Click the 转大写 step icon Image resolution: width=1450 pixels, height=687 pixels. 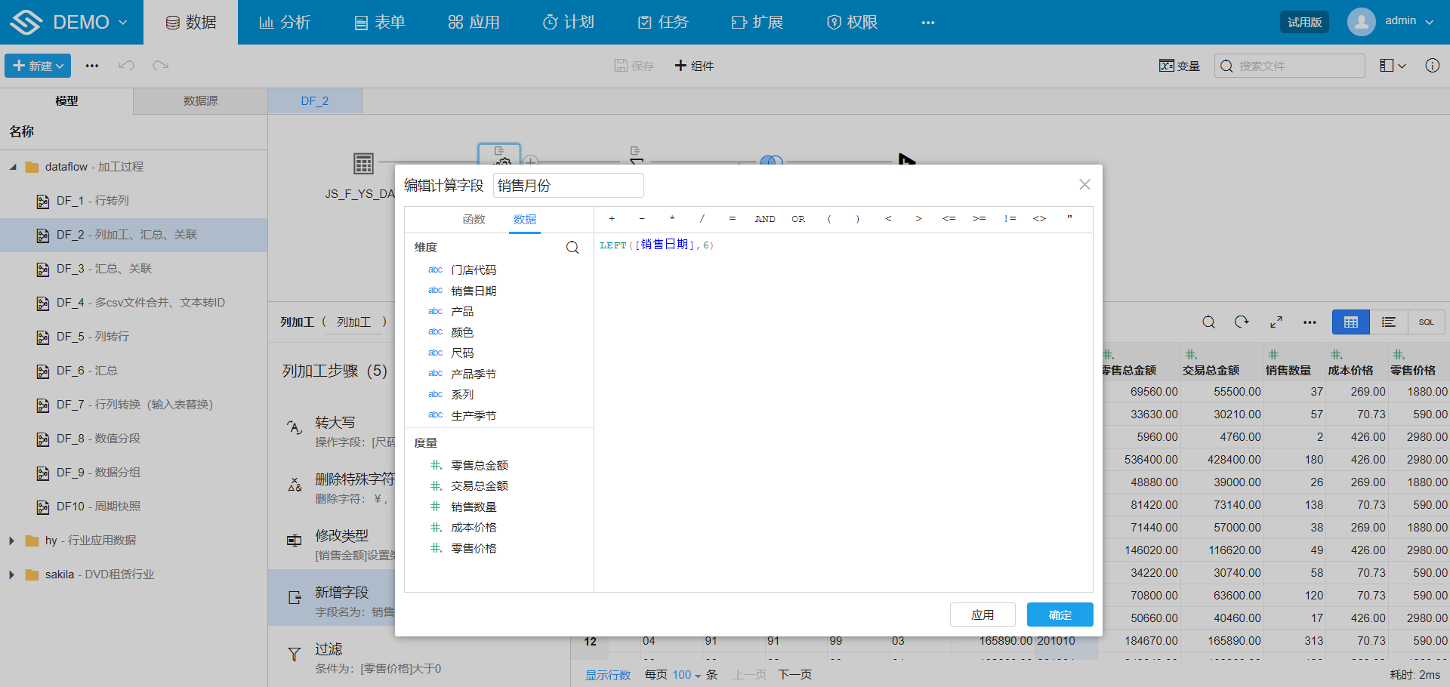click(295, 427)
